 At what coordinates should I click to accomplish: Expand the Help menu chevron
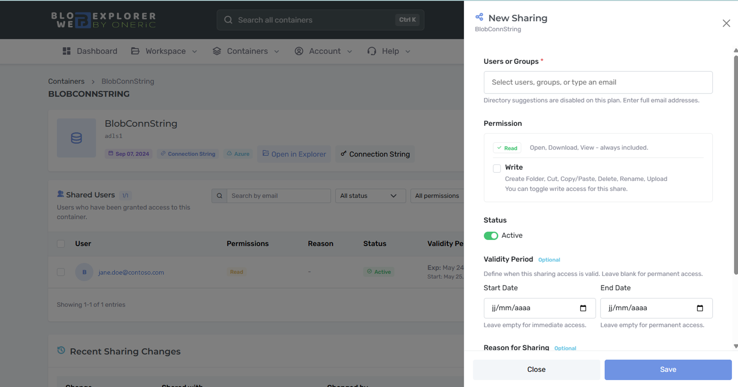tap(408, 52)
